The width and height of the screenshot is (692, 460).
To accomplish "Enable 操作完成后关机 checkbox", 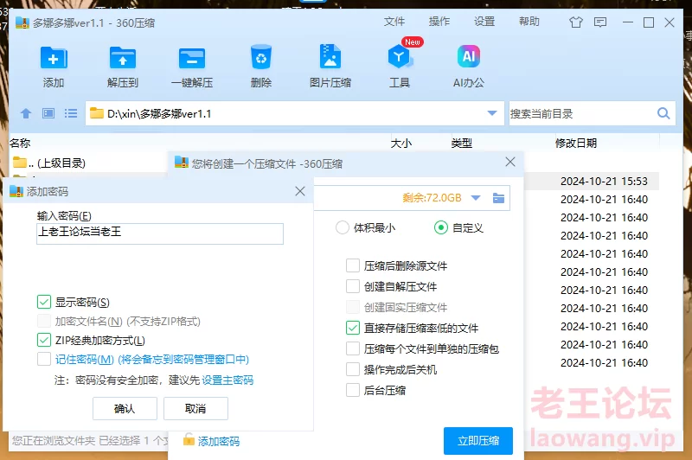I will point(353,369).
